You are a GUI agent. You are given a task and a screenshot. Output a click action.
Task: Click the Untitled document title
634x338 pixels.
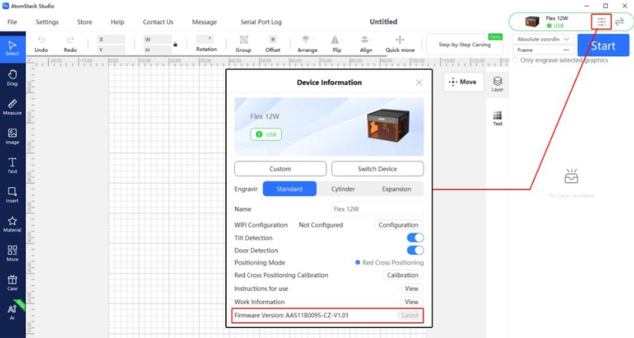point(383,22)
